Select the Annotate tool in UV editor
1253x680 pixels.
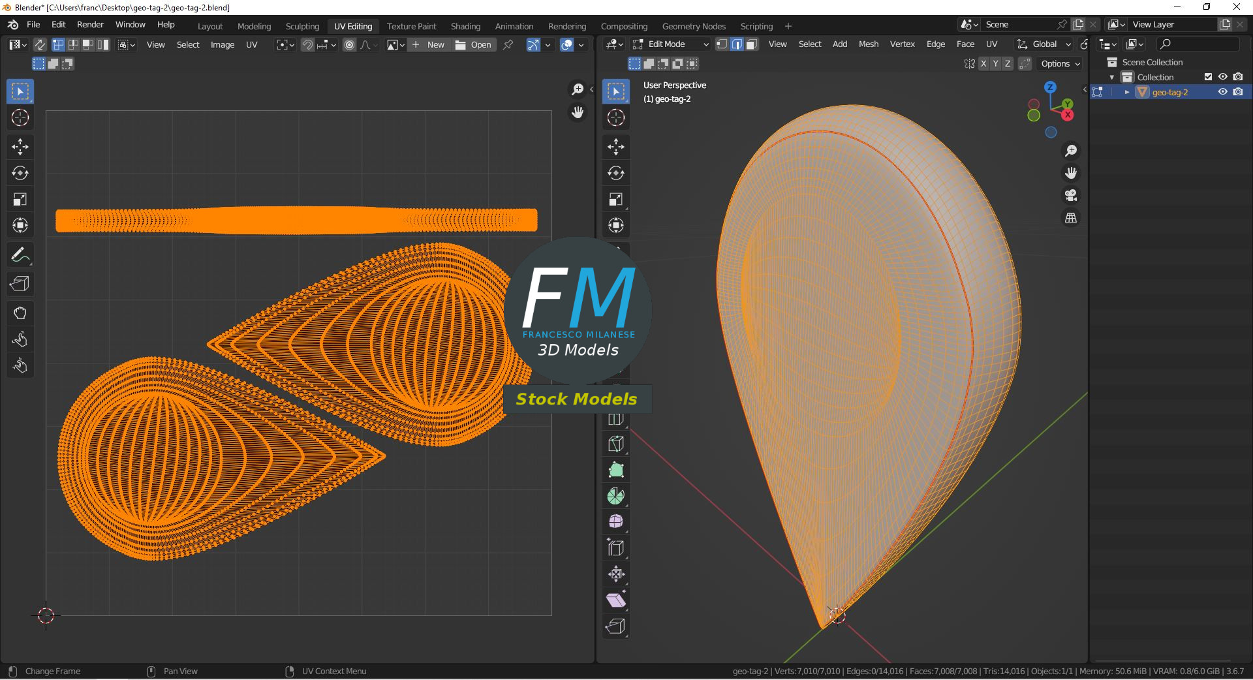20,255
